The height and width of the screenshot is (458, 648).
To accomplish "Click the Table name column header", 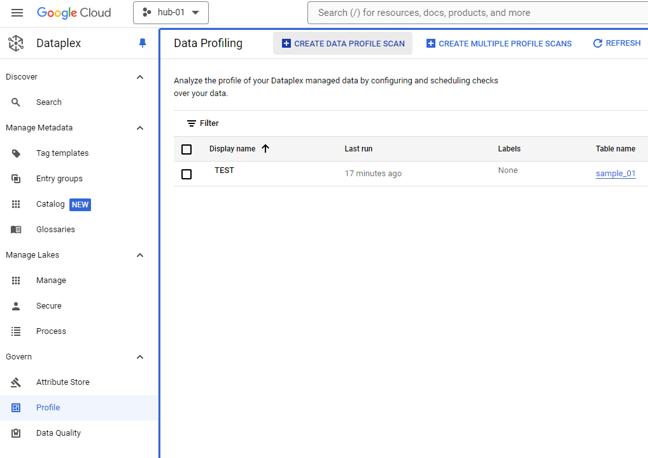I will 616,149.
